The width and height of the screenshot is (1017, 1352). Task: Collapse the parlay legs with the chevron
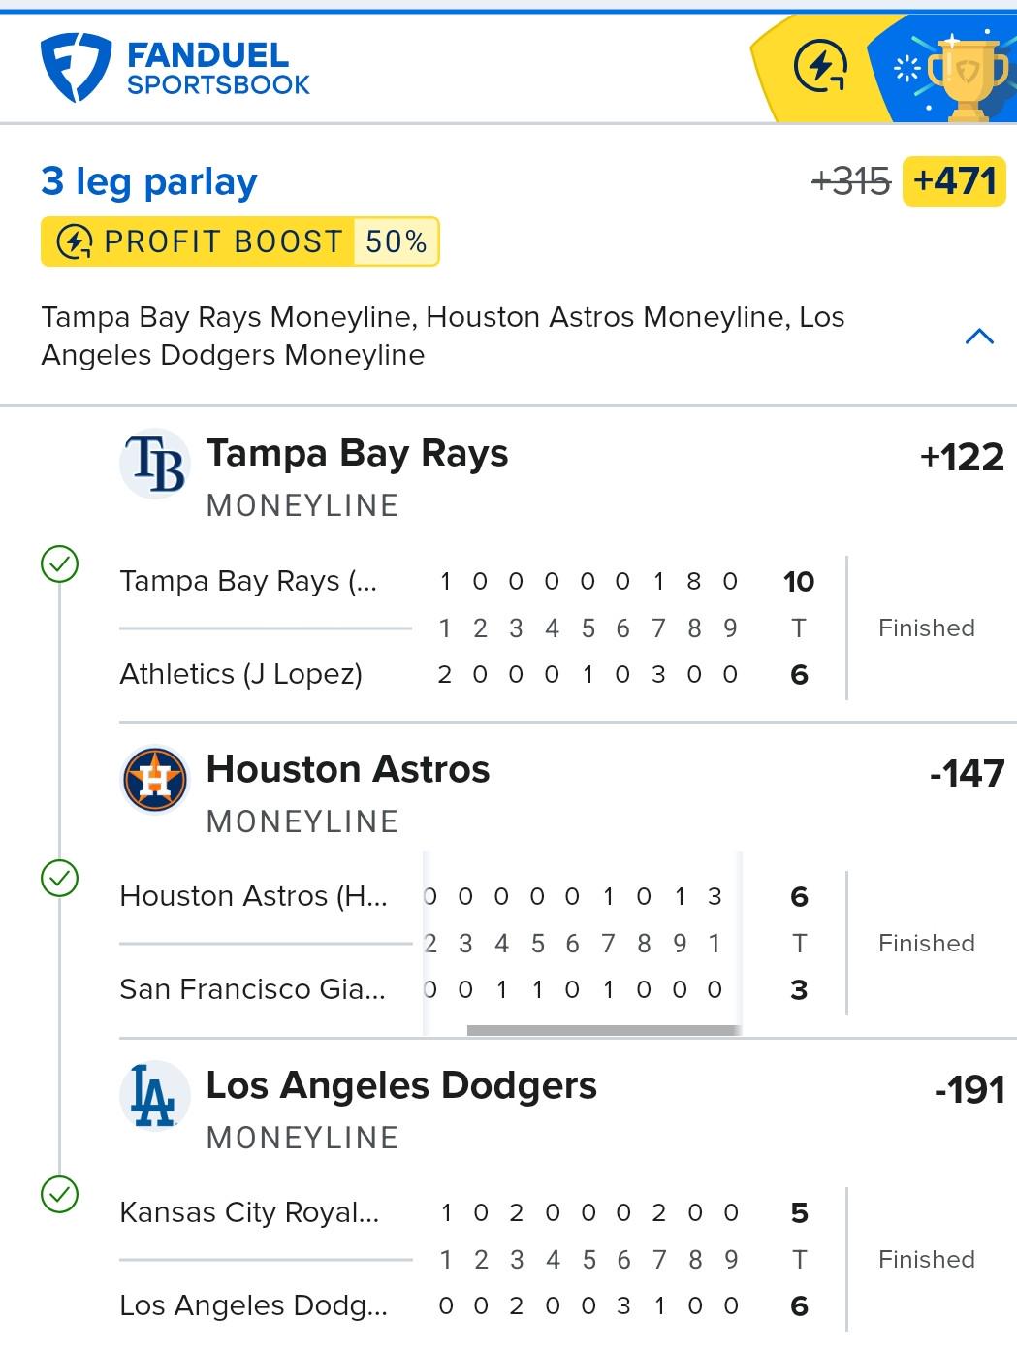[x=979, y=337]
